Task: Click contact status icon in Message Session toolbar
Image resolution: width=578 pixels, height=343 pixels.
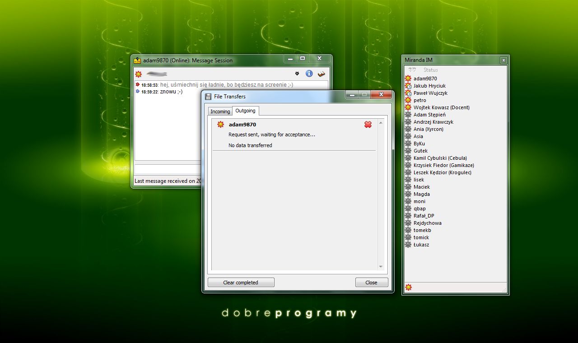Action: point(138,74)
